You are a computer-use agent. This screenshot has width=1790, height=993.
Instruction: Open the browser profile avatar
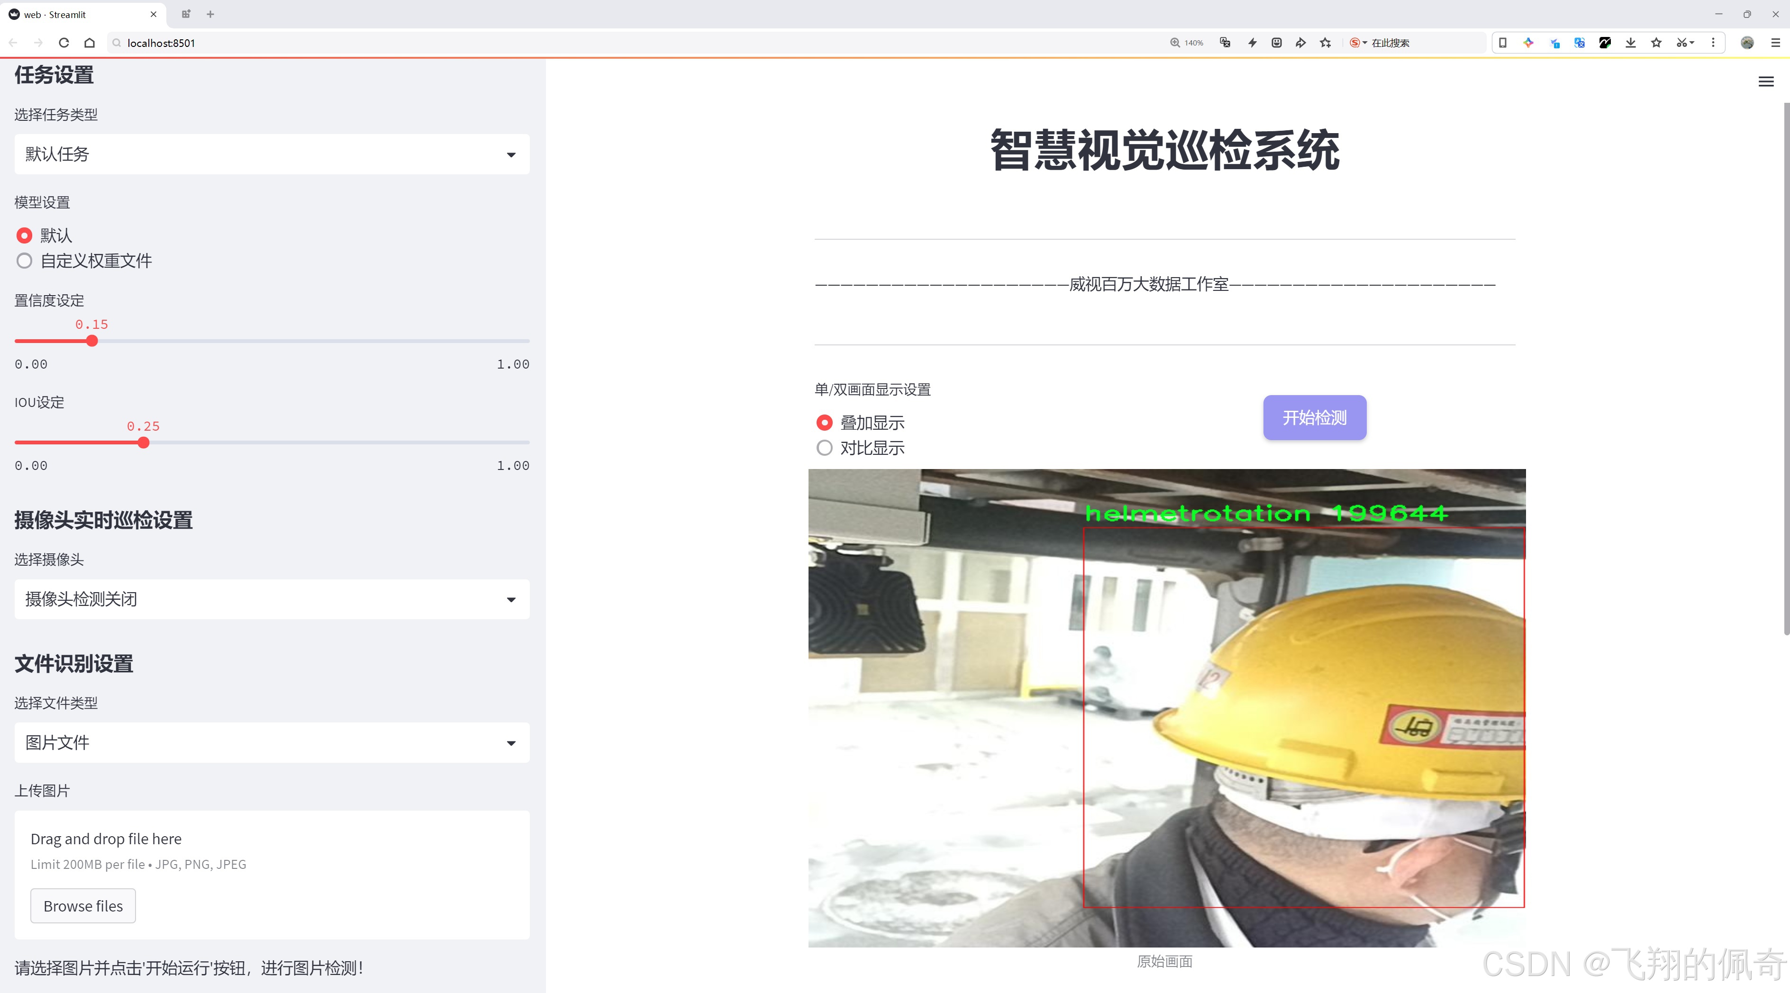pyautogui.click(x=1747, y=42)
